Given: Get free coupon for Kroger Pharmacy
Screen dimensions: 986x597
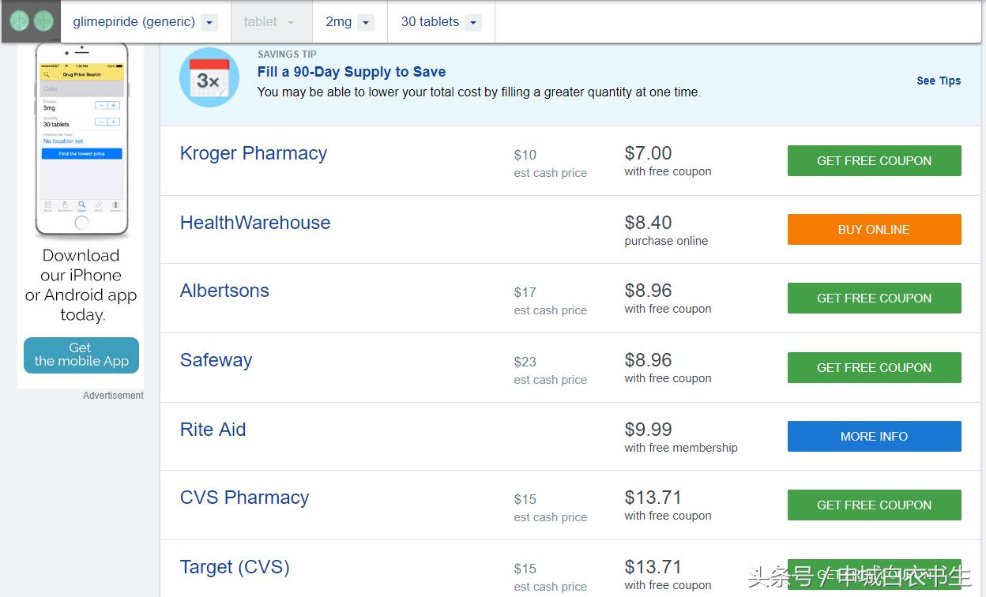Looking at the screenshot, I should coord(874,160).
